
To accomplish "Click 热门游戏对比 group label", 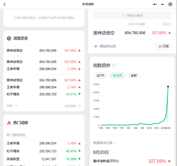I will click(16, 135).
